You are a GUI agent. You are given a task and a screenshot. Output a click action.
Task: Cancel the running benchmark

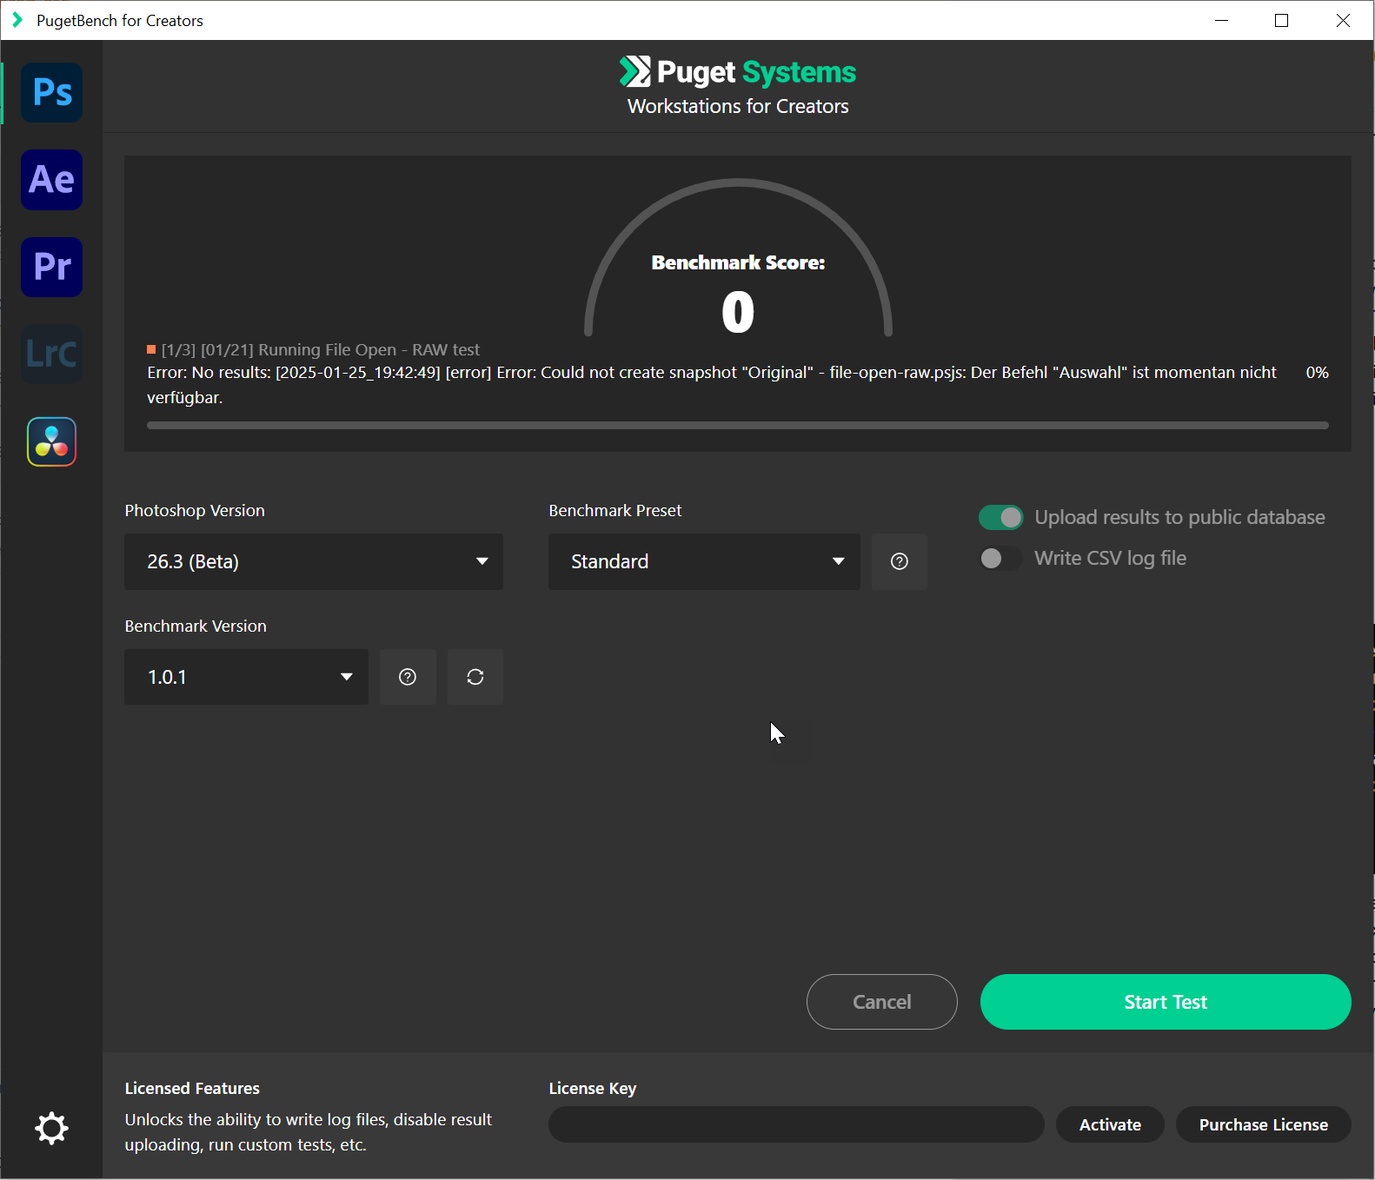click(882, 1002)
